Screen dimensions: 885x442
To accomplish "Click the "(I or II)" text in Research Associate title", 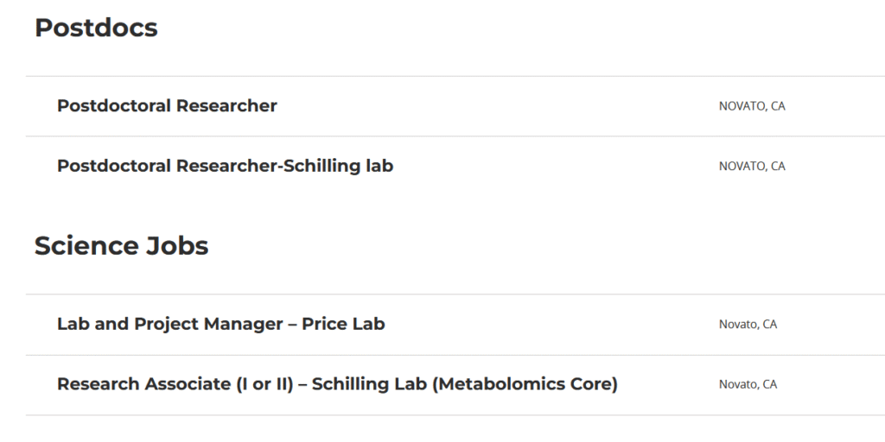I will pos(264,384).
